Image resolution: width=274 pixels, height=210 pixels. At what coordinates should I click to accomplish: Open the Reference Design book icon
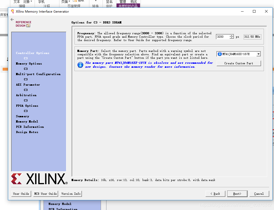coord(28,26)
